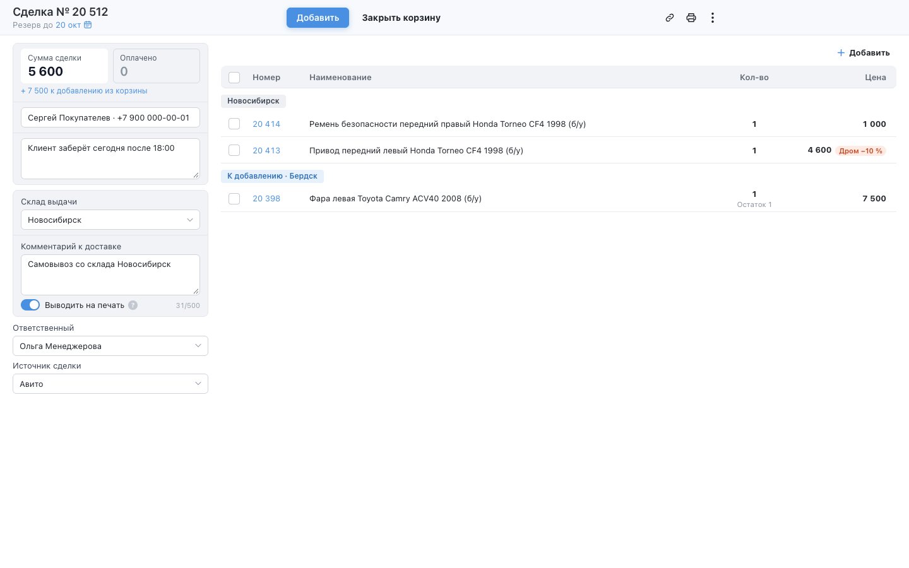Viewport: 909px width, 568px height.
Task: Select the checkbox for item 20 413
Action: coord(234,151)
